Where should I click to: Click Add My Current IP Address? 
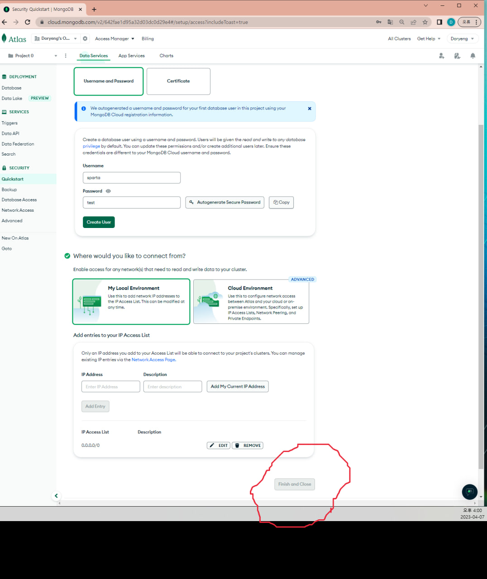click(238, 386)
